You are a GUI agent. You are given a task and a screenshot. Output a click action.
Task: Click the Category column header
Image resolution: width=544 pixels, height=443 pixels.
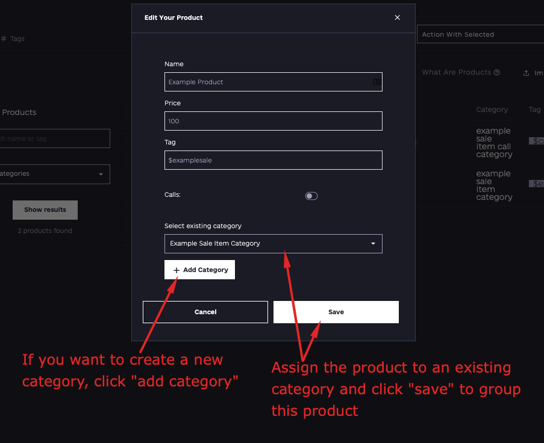pyautogui.click(x=492, y=110)
